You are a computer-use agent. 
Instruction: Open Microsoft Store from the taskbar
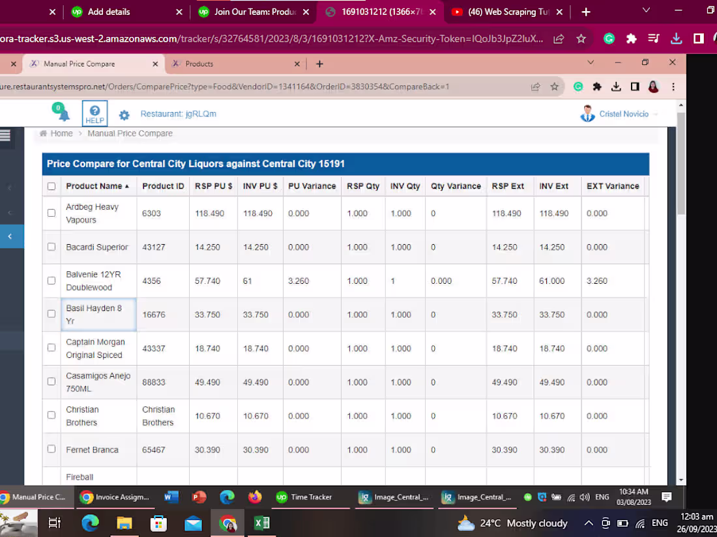point(158,523)
